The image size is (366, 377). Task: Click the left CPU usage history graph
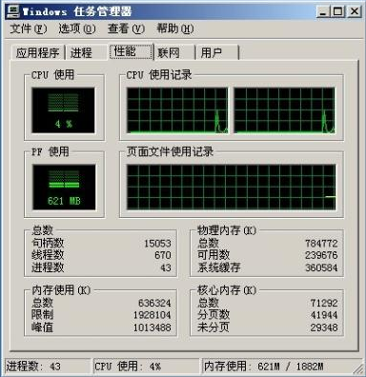pyautogui.click(x=177, y=110)
